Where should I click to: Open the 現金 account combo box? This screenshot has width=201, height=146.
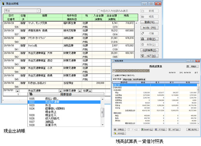click(x=39, y=11)
